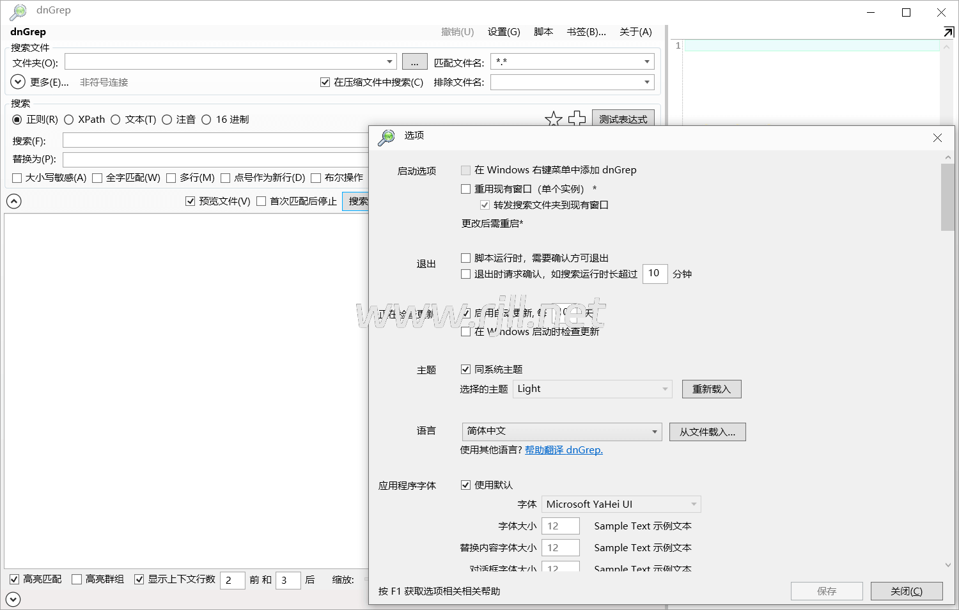The image size is (959, 610).
Task: Enable 大小写敏感(A) checkbox
Action: click(17, 178)
